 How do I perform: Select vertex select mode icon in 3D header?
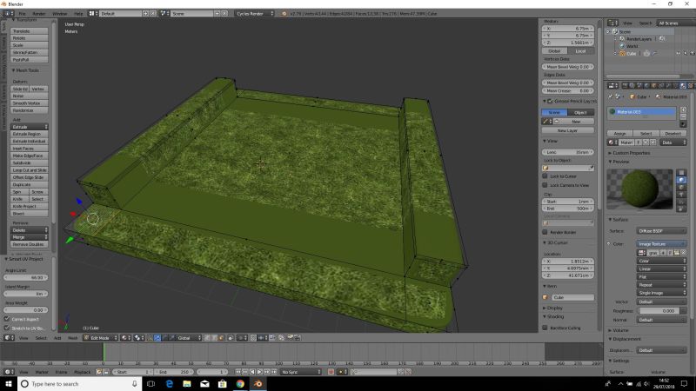coord(207,338)
